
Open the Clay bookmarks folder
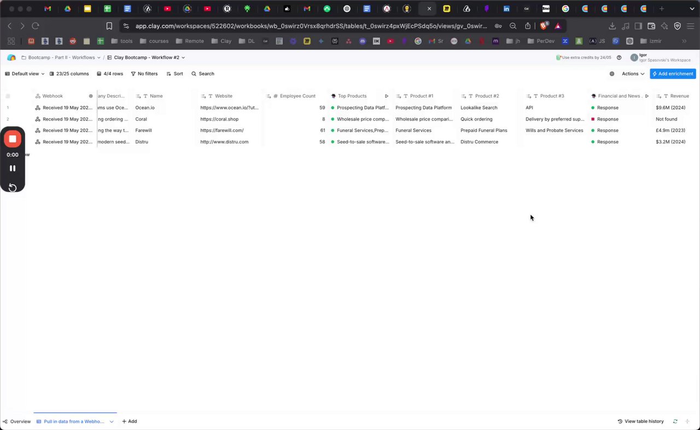pyautogui.click(x=221, y=41)
